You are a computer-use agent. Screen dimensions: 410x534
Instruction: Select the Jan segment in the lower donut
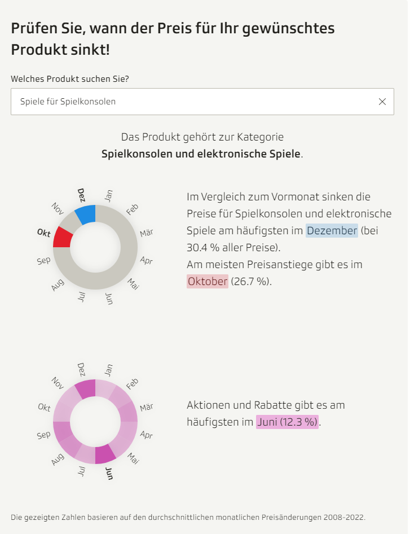(104, 389)
